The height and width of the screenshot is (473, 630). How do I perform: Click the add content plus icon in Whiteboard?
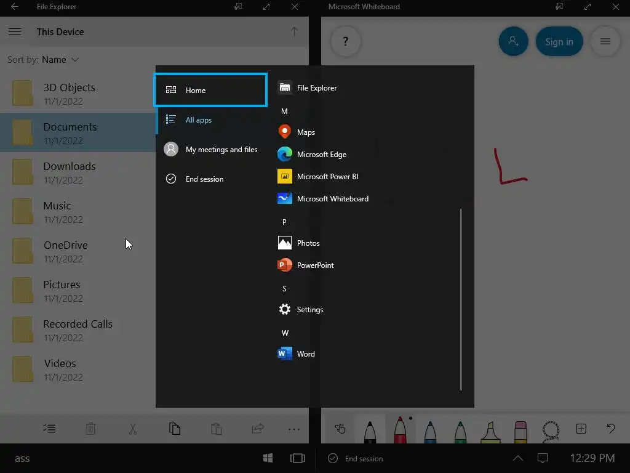pos(581,429)
